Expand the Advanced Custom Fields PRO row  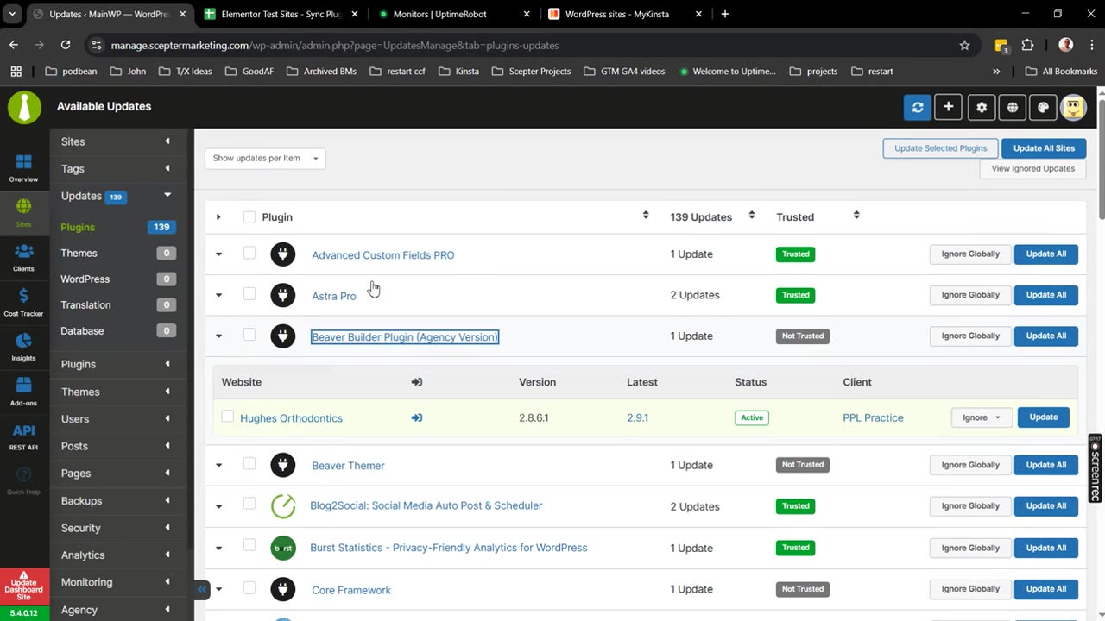[x=218, y=254]
